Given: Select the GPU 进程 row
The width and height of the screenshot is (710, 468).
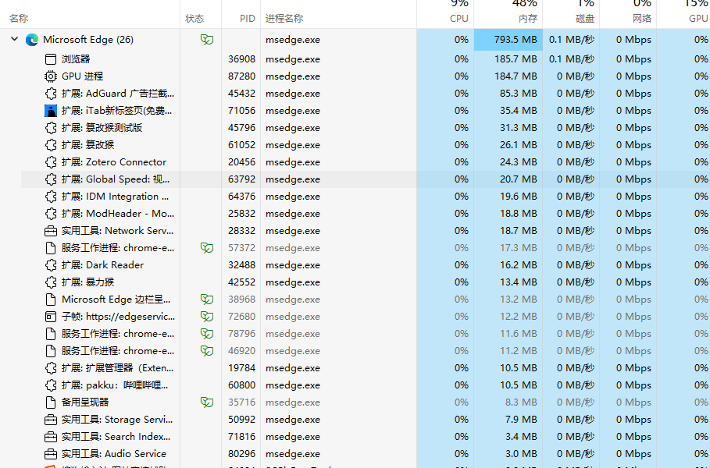Looking at the screenshot, I should (x=355, y=76).
